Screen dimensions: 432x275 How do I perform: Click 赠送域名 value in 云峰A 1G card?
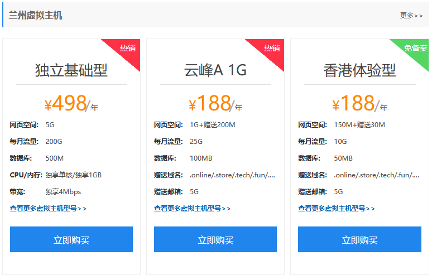232,175
